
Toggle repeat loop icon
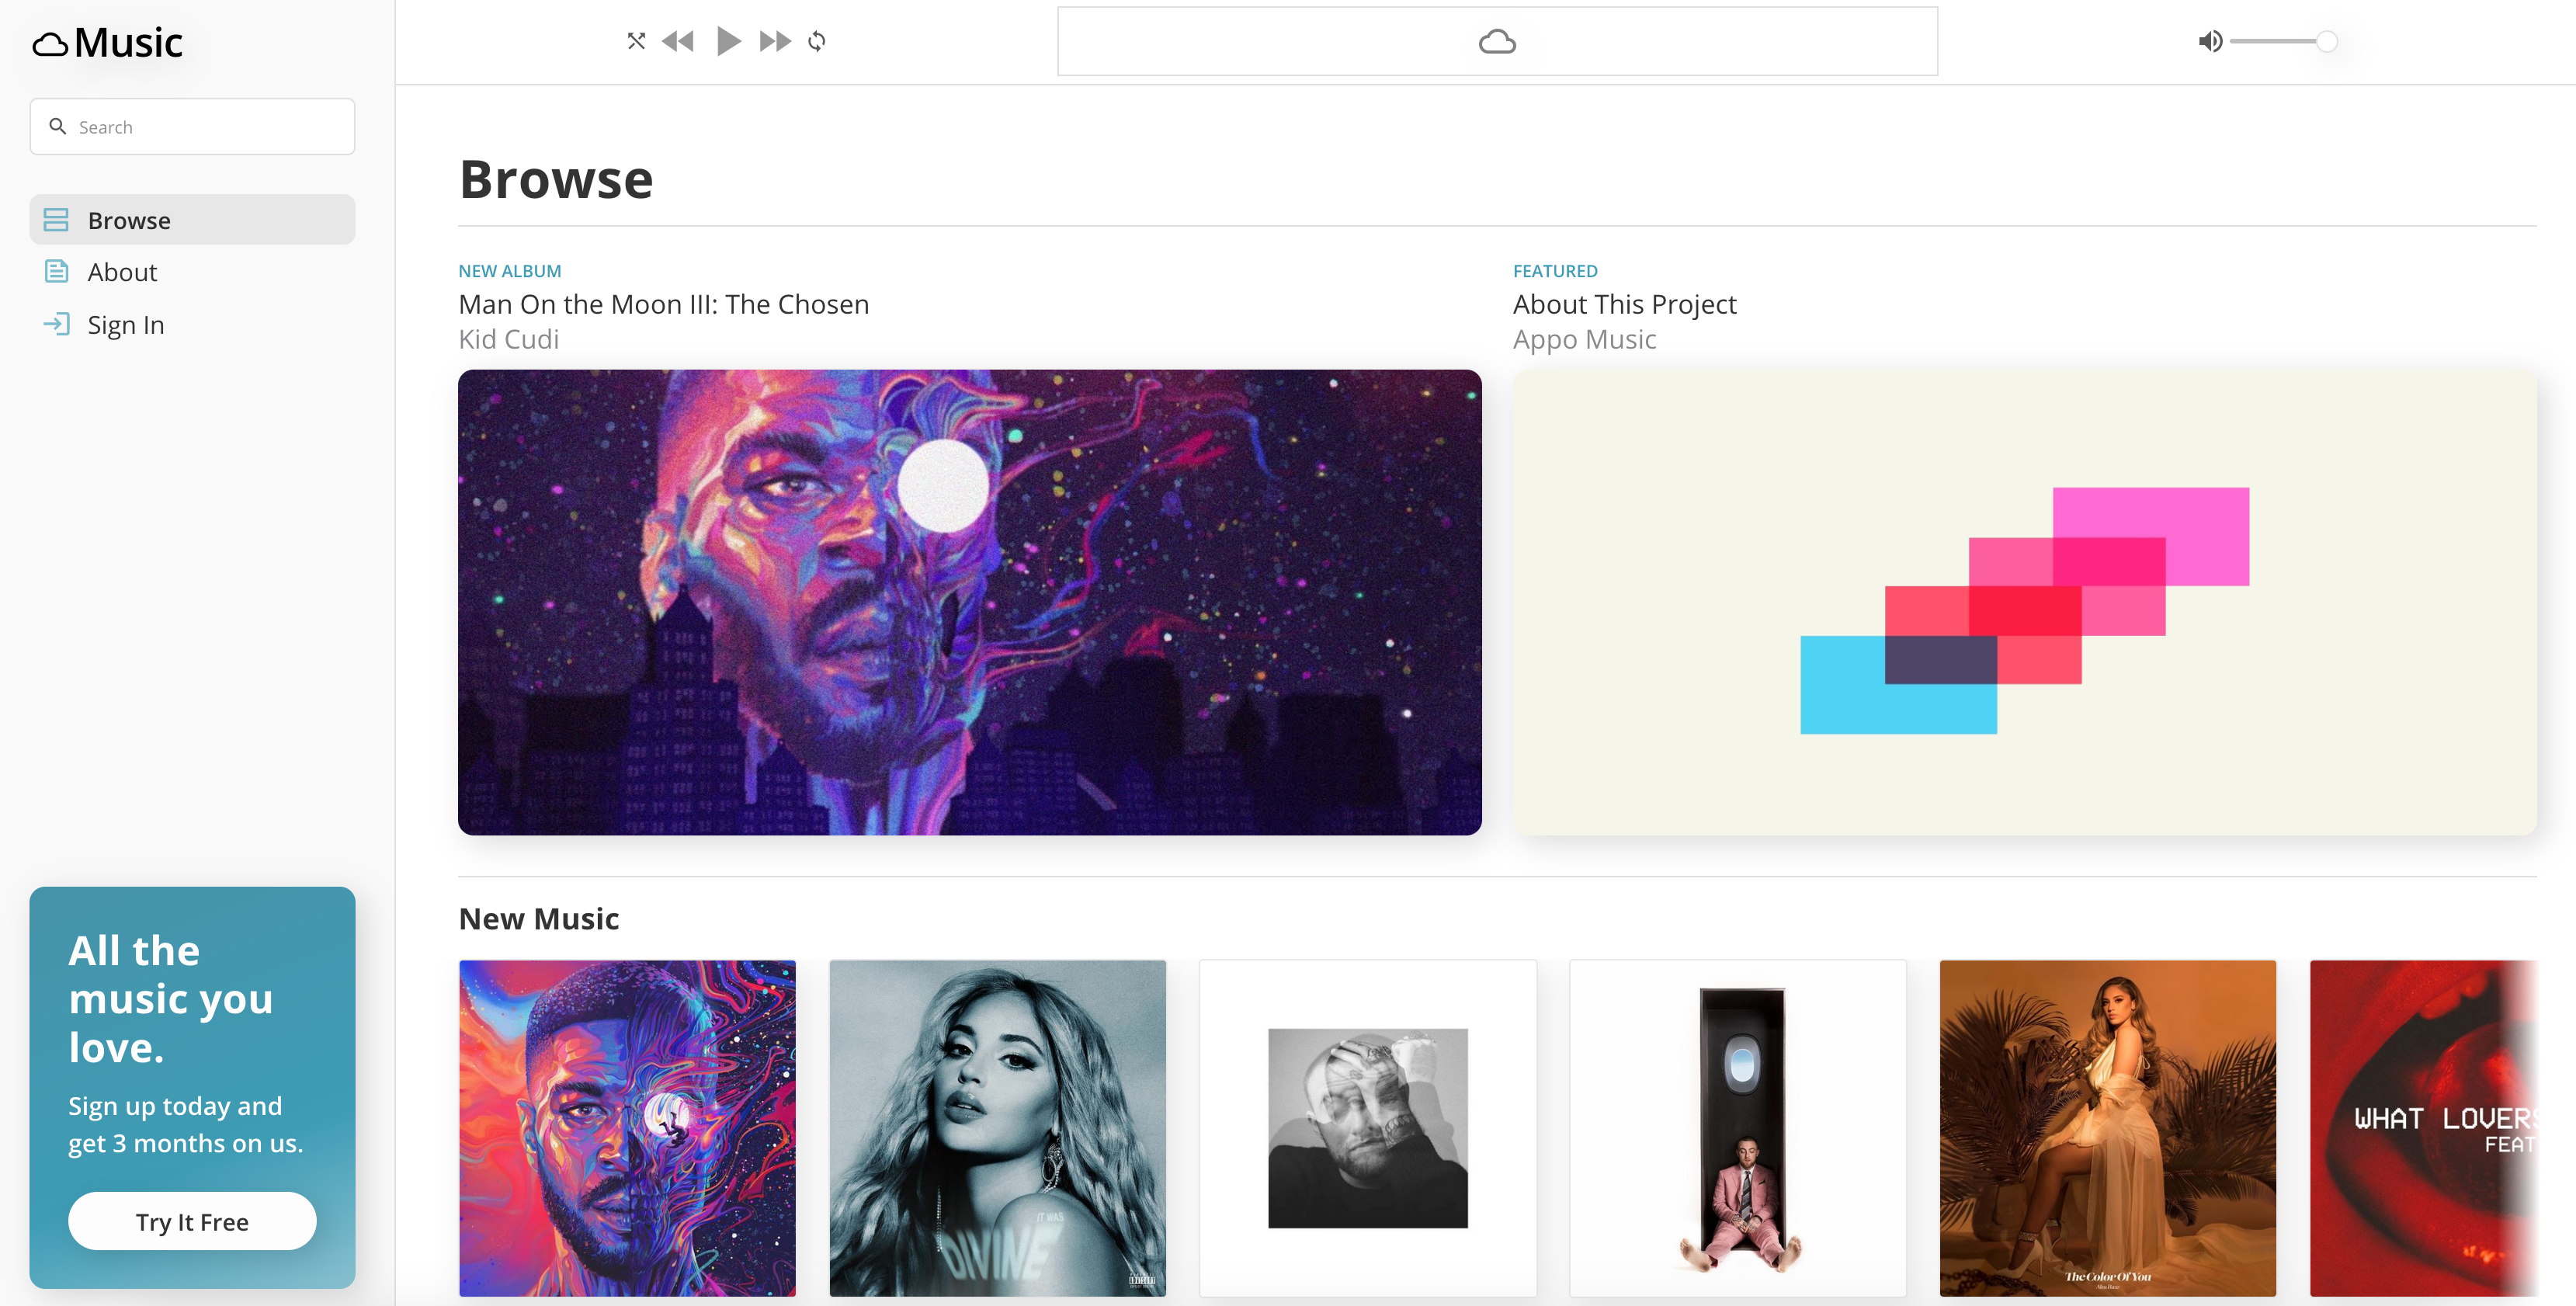click(x=817, y=41)
